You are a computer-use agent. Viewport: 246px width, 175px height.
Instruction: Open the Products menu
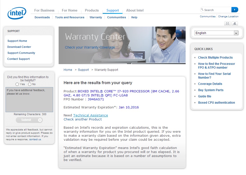point(92,10)
